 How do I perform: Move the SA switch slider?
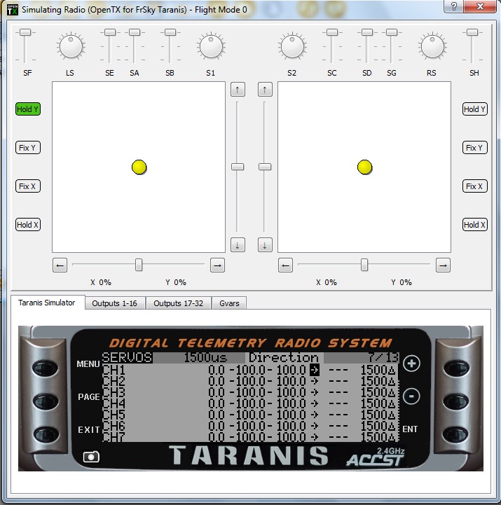click(135, 32)
